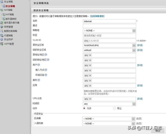Remove the any tag in 应用 field
166x134 pixels.
tap(90, 86)
